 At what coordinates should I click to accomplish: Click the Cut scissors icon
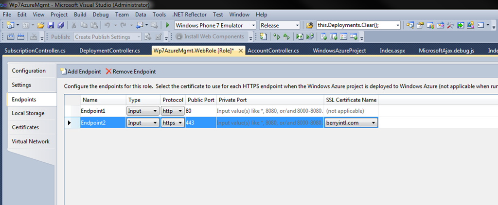point(73,25)
